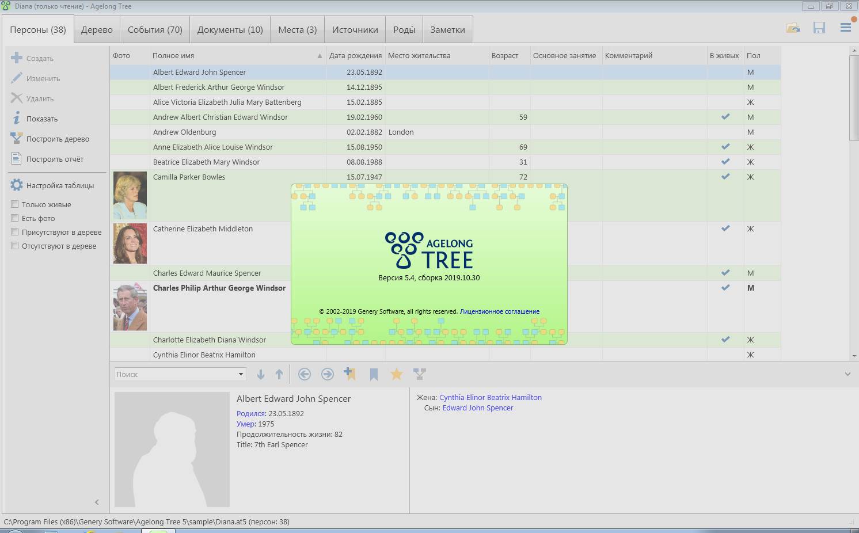Click the Настройка таблицы gear icon
Screen dimensions: 859x533
(x=17, y=185)
